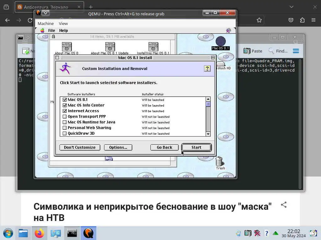321x240 pixels.
Task: Open the article title link about шоу маска
Action: pyautogui.click(x=153, y=212)
